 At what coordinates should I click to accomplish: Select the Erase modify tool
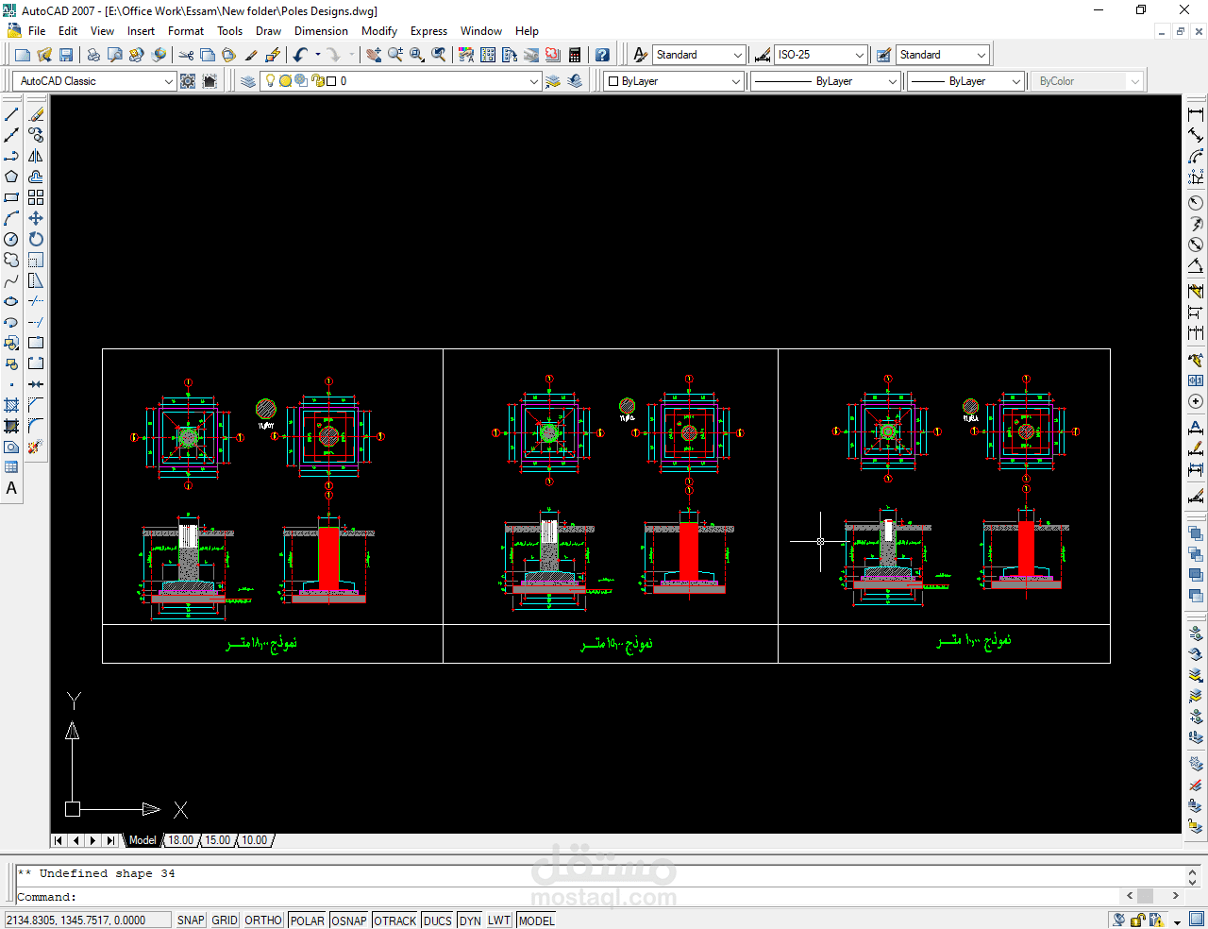pyautogui.click(x=36, y=114)
